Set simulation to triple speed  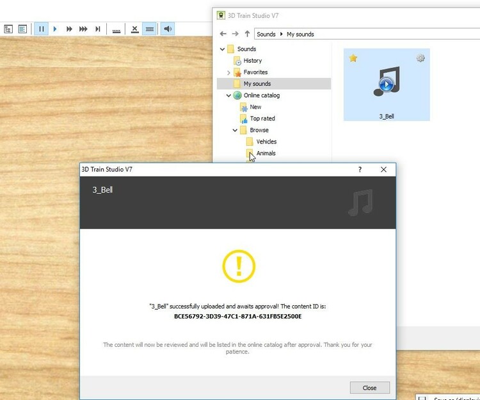click(83, 29)
